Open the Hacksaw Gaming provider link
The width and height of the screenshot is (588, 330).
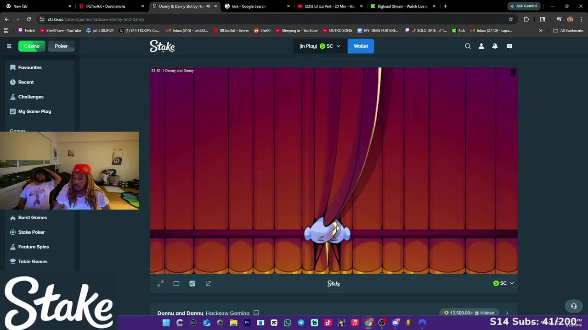coord(227,313)
